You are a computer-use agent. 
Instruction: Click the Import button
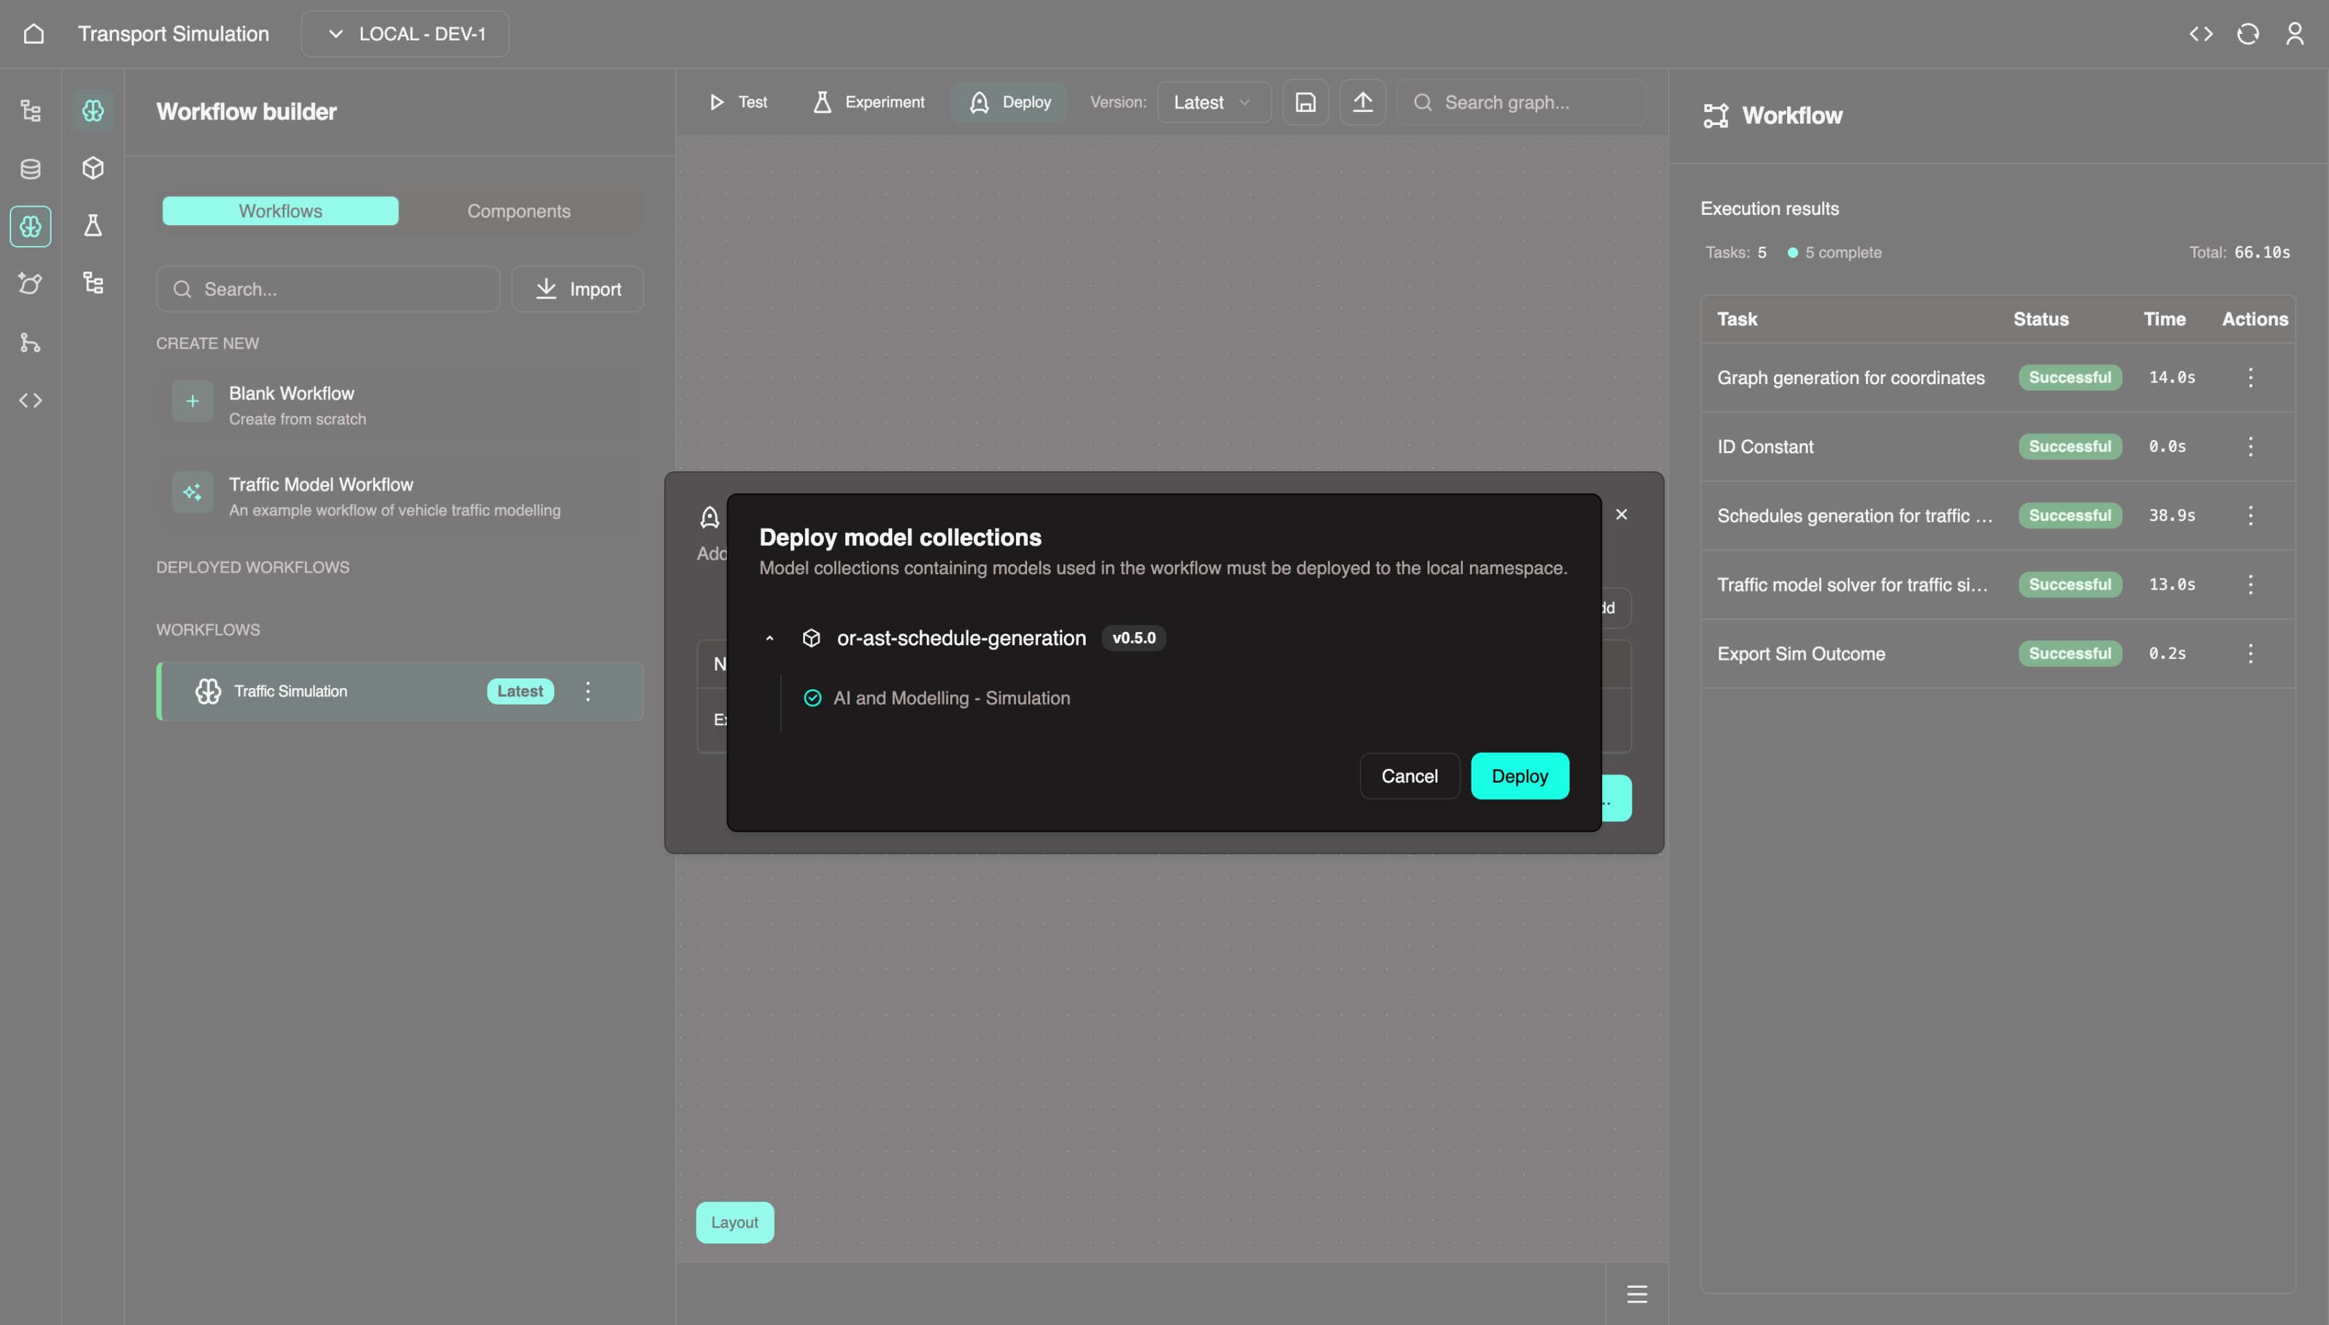[577, 289]
